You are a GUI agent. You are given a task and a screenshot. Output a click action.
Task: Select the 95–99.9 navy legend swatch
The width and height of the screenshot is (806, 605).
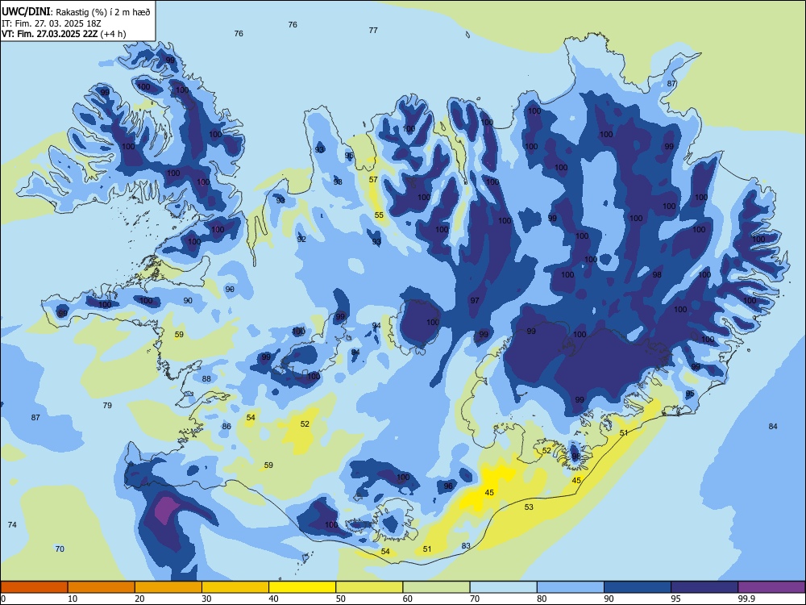(x=704, y=587)
